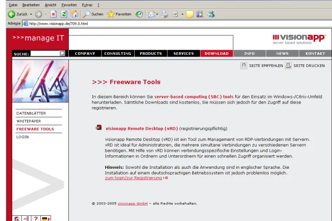Open the NEWS navigation tab
The width and height of the screenshot is (332, 221).
coord(282,54)
